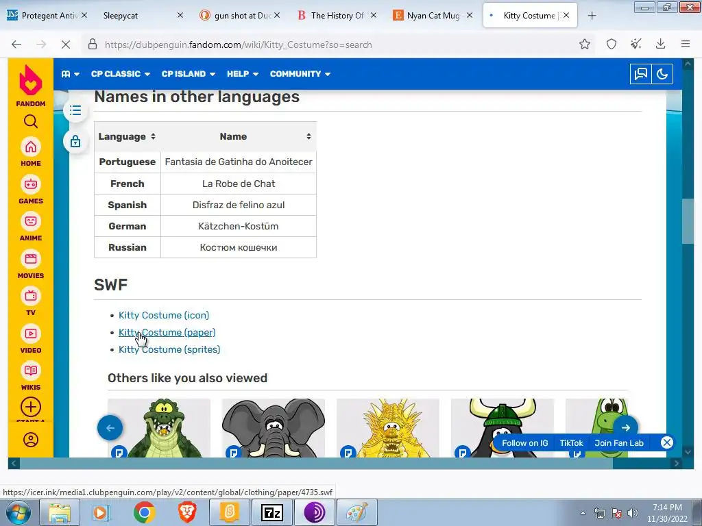Open the wiki discussions chat icon

[641, 74]
